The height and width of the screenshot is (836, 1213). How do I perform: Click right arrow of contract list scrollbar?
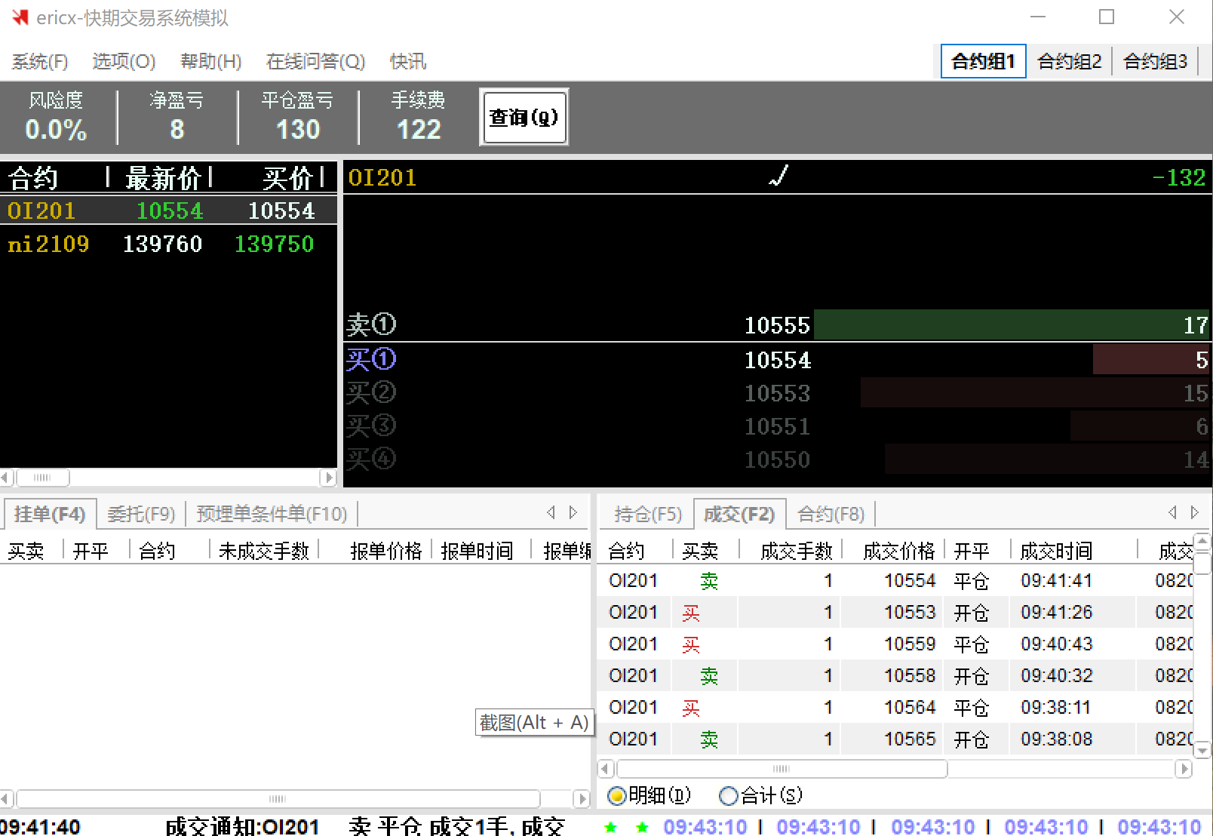point(327,478)
